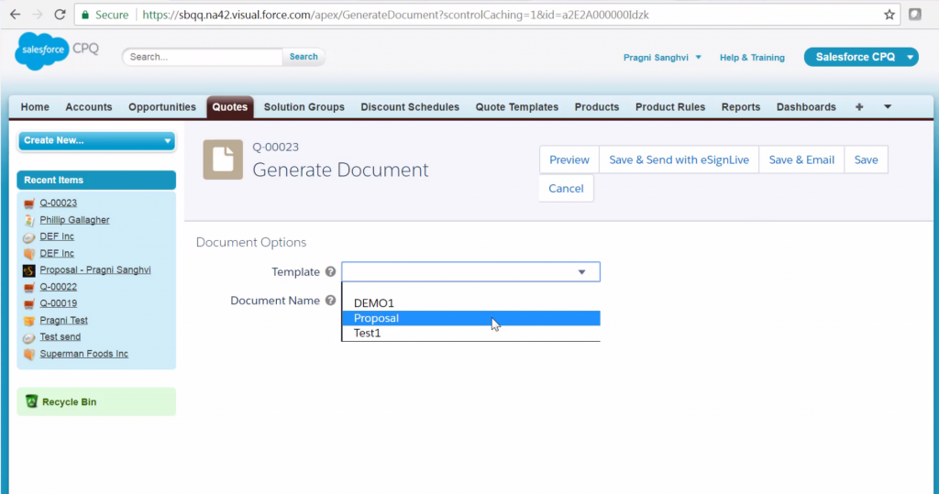Image resolution: width=939 pixels, height=494 pixels.
Task: Click the Salesforce cloud logo
Action: [42, 51]
